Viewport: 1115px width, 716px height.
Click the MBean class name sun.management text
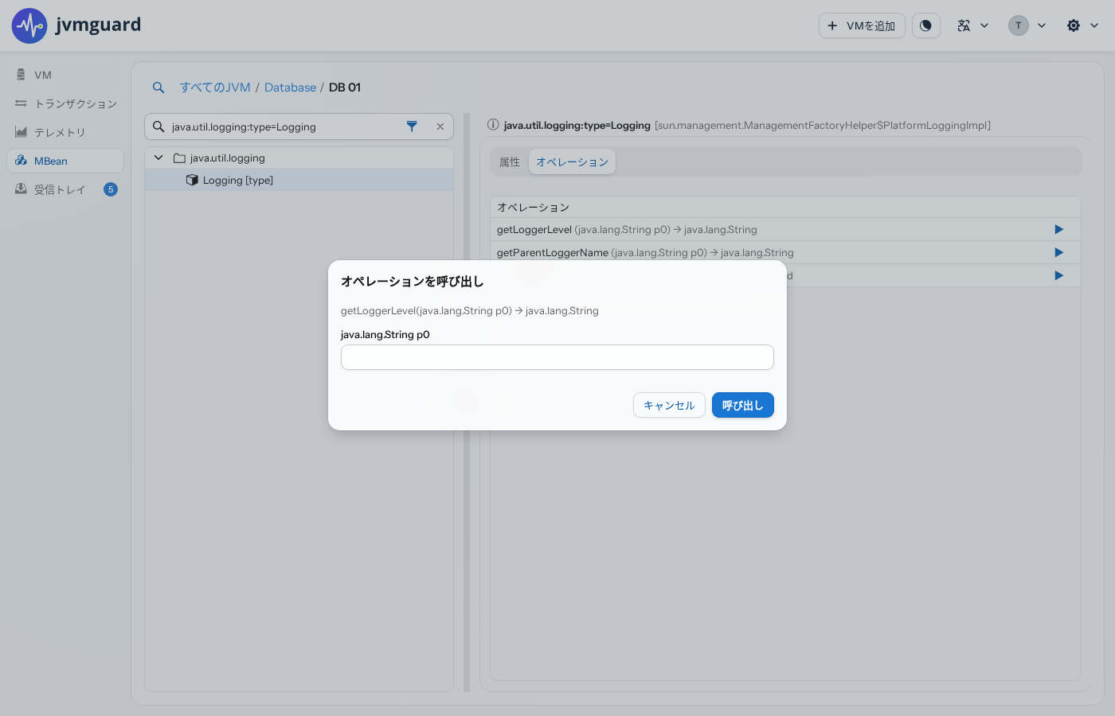click(823, 126)
